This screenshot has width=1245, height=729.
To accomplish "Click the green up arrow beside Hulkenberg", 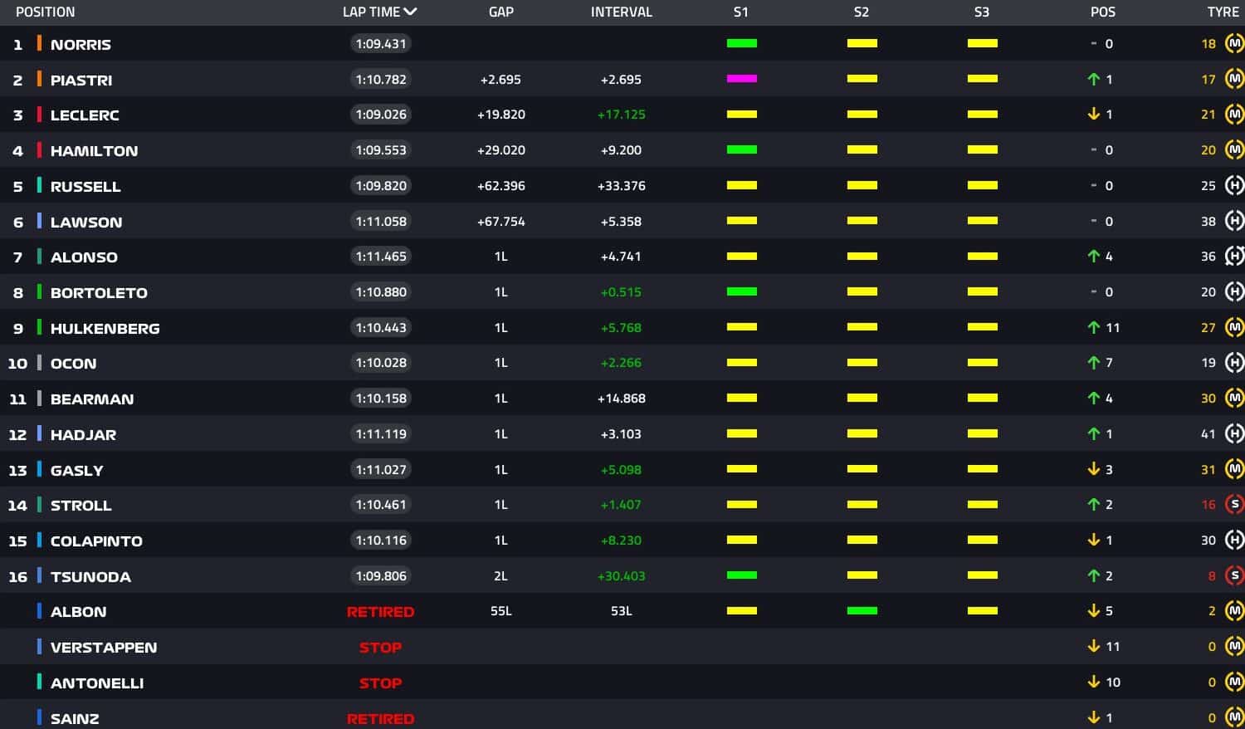I will coord(1094,327).
